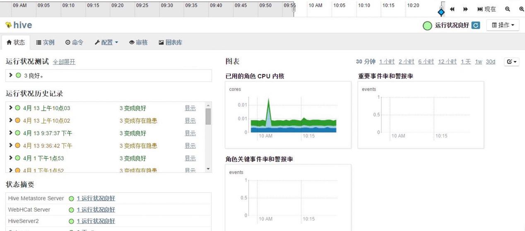Expand the 4月 13 上午10点03 history entry
The width and height of the screenshot is (525, 231).
pos(11,108)
